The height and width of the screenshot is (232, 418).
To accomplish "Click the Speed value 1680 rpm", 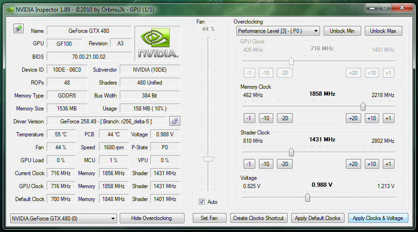I will coord(114,147).
